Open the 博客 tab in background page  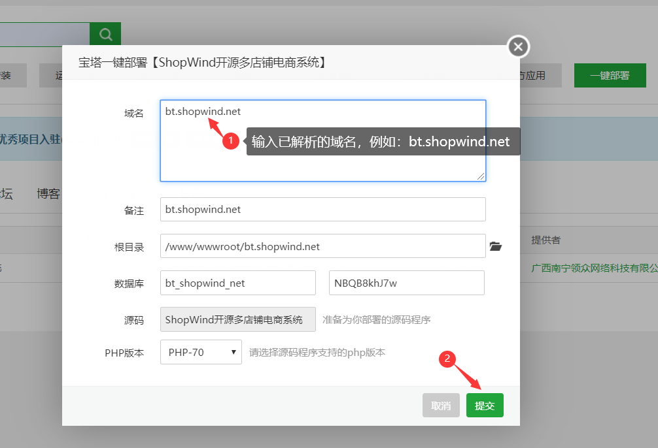click(x=48, y=193)
